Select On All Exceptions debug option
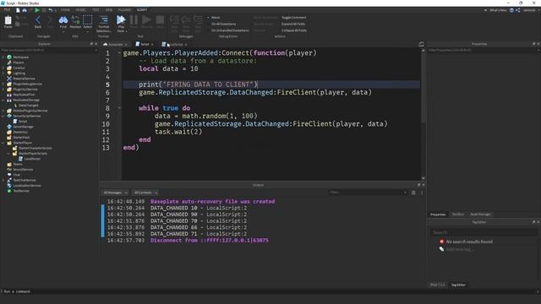Image resolution: width=541 pixels, height=304 pixels. coord(223,24)
